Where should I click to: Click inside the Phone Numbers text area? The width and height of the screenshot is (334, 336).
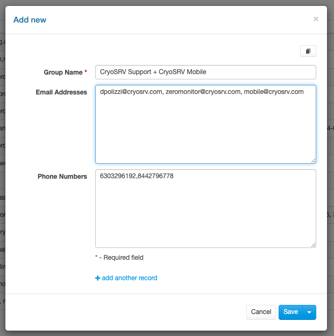(x=205, y=208)
